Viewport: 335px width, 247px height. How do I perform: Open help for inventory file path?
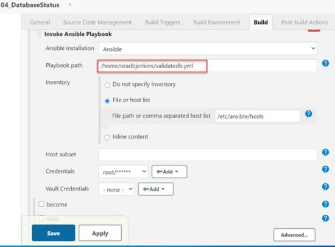pos(309,114)
